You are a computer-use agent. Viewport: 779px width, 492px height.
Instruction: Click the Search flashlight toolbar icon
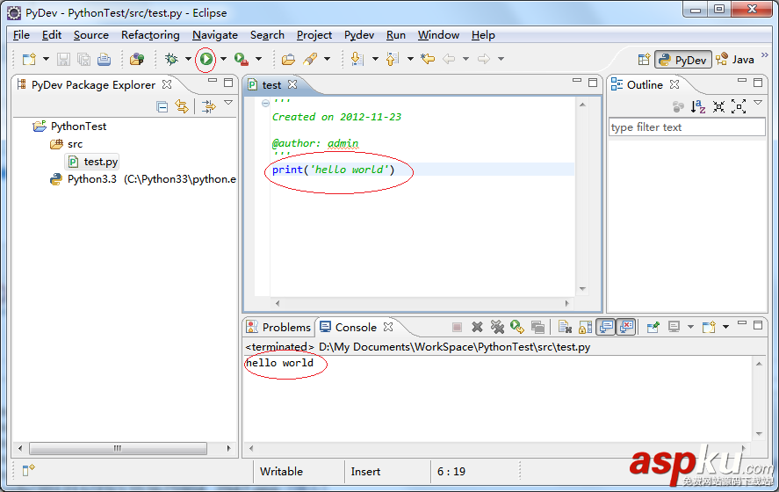[311, 59]
